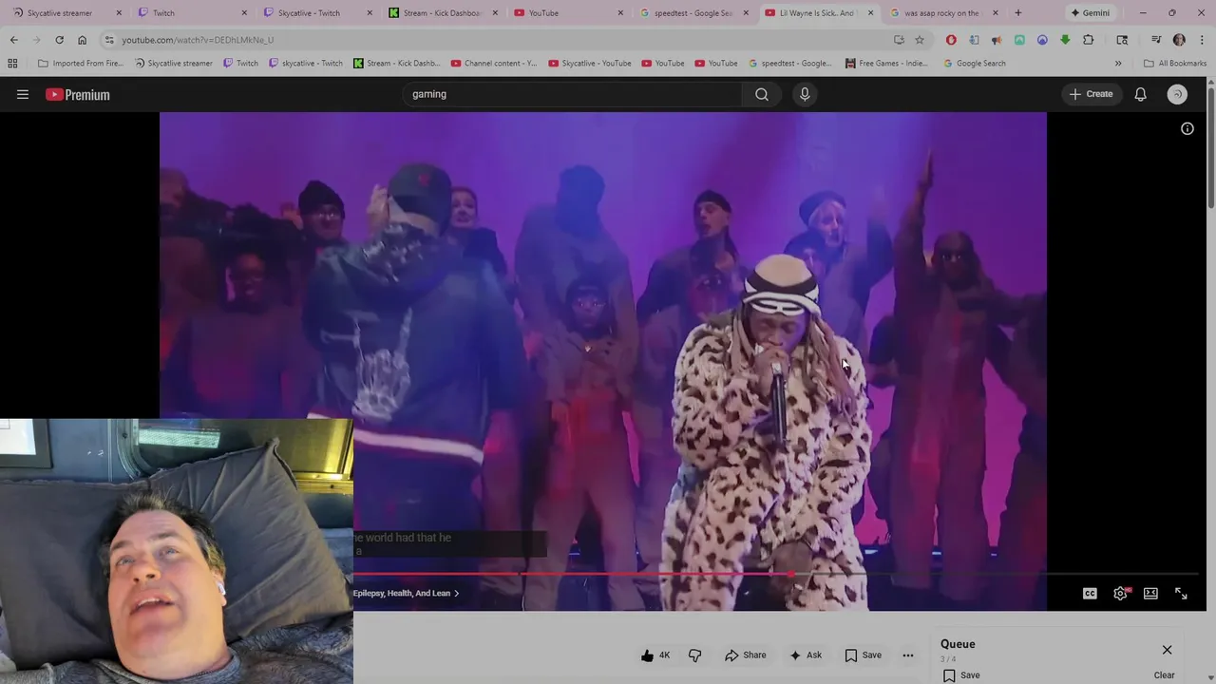The image size is (1216, 684).
Task: Open YouTube account avatar menu
Action: click(x=1177, y=94)
